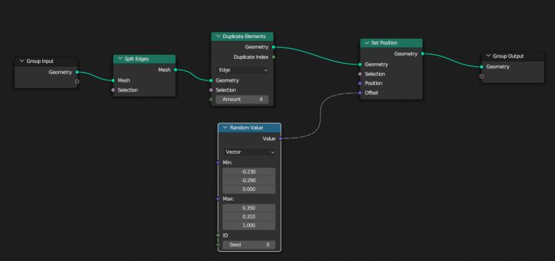
Task: Collapse the Duplicate Elements node chevron
Action: coord(218,37)
